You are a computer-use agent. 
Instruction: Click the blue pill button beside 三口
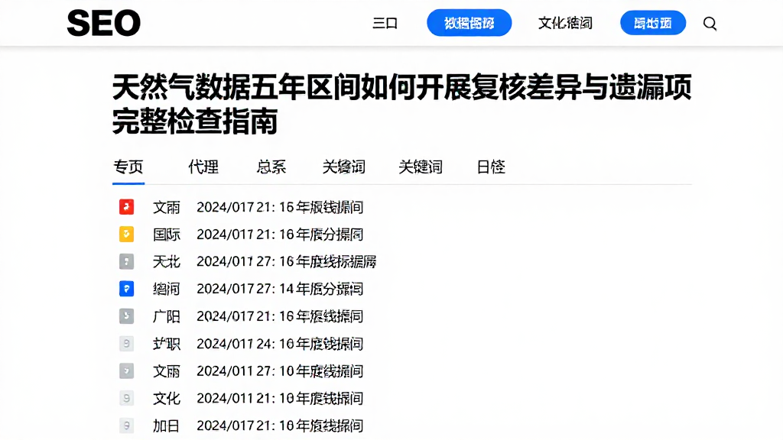pyautogui.click(x=469, y=23)
